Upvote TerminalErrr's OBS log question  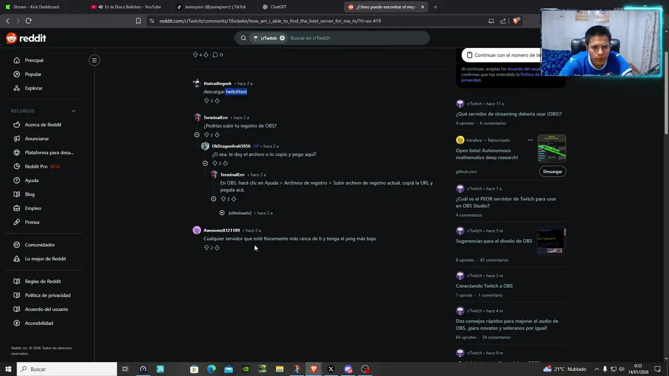[x=206, y=135]
